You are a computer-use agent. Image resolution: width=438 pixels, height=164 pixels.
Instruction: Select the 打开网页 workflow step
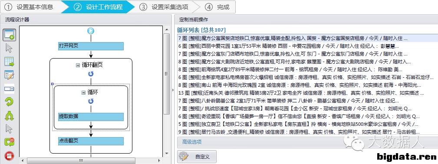pyautogui.click(x=91, y=46)
